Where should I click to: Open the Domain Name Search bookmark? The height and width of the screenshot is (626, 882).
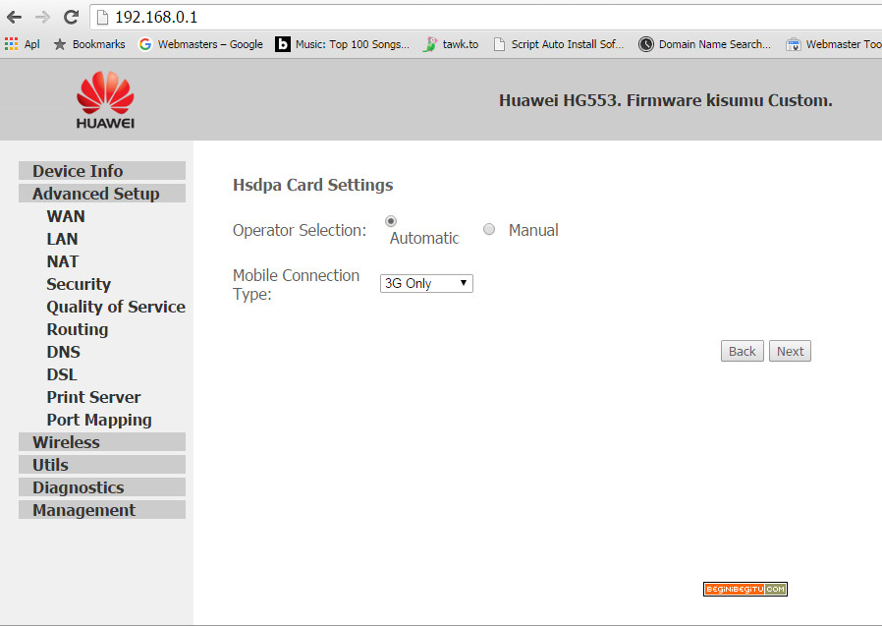pos(704,44)
